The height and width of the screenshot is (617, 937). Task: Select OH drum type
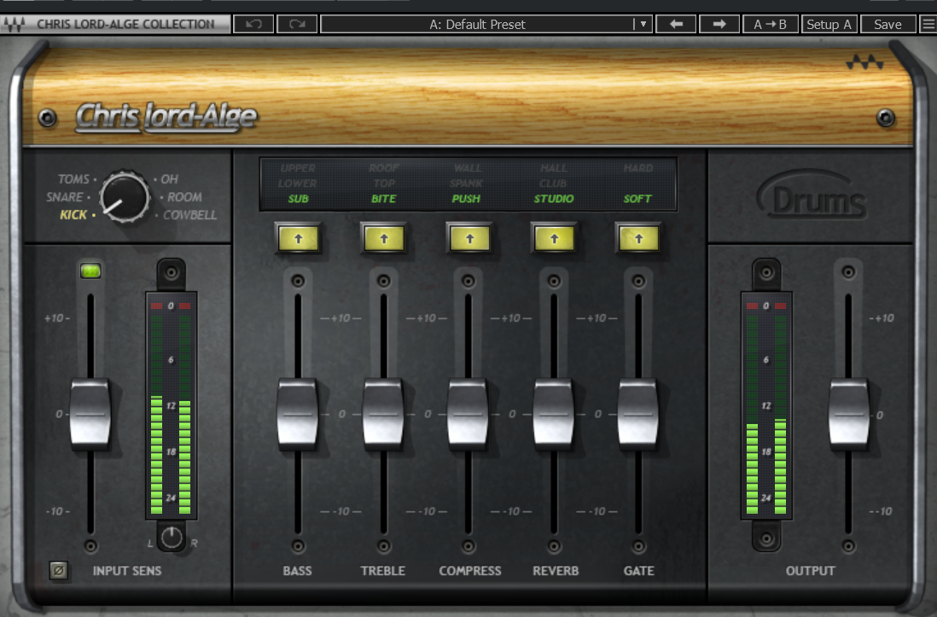click(x=170, y=179)
